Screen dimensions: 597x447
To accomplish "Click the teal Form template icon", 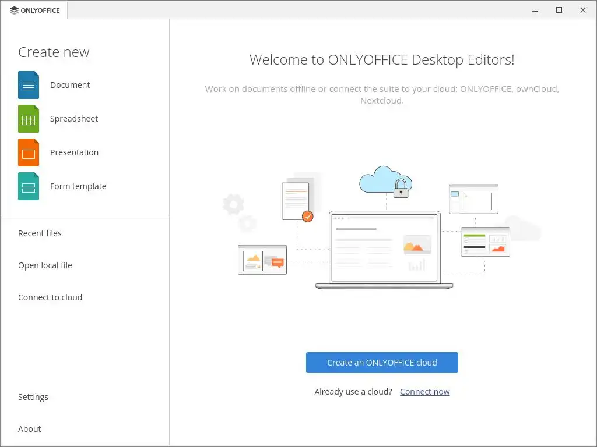I will click(29, 187).
